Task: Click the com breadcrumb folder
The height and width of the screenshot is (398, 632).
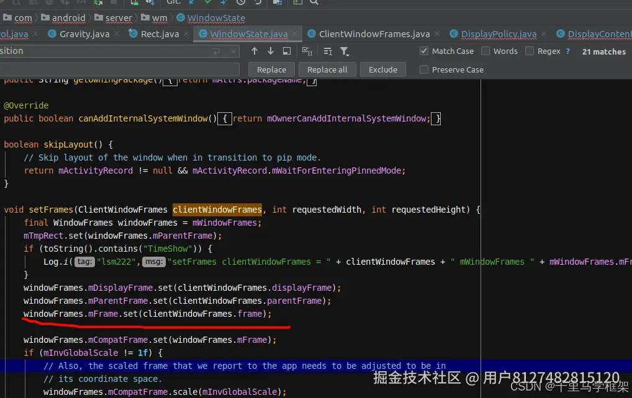Action: tap(18, 18)
